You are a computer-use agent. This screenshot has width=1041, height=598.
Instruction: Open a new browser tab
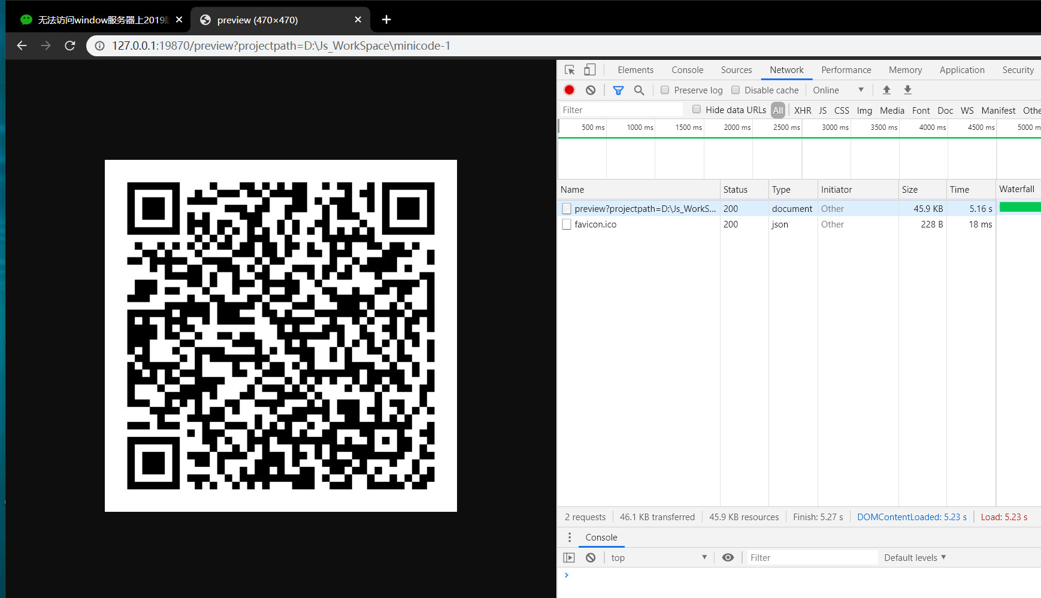386,20
